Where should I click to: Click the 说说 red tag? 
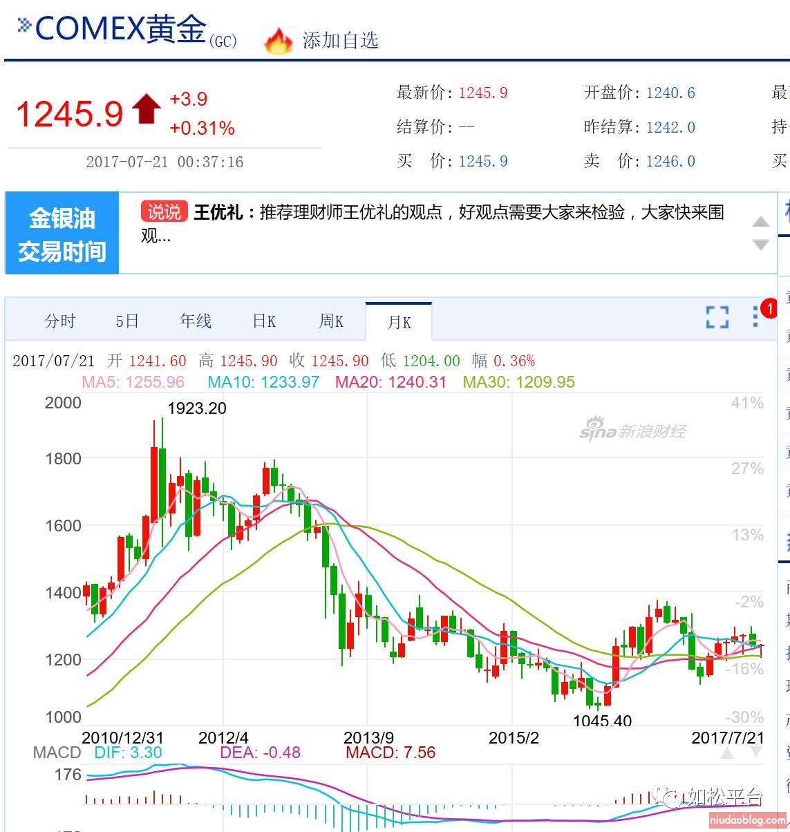point(164,211)
